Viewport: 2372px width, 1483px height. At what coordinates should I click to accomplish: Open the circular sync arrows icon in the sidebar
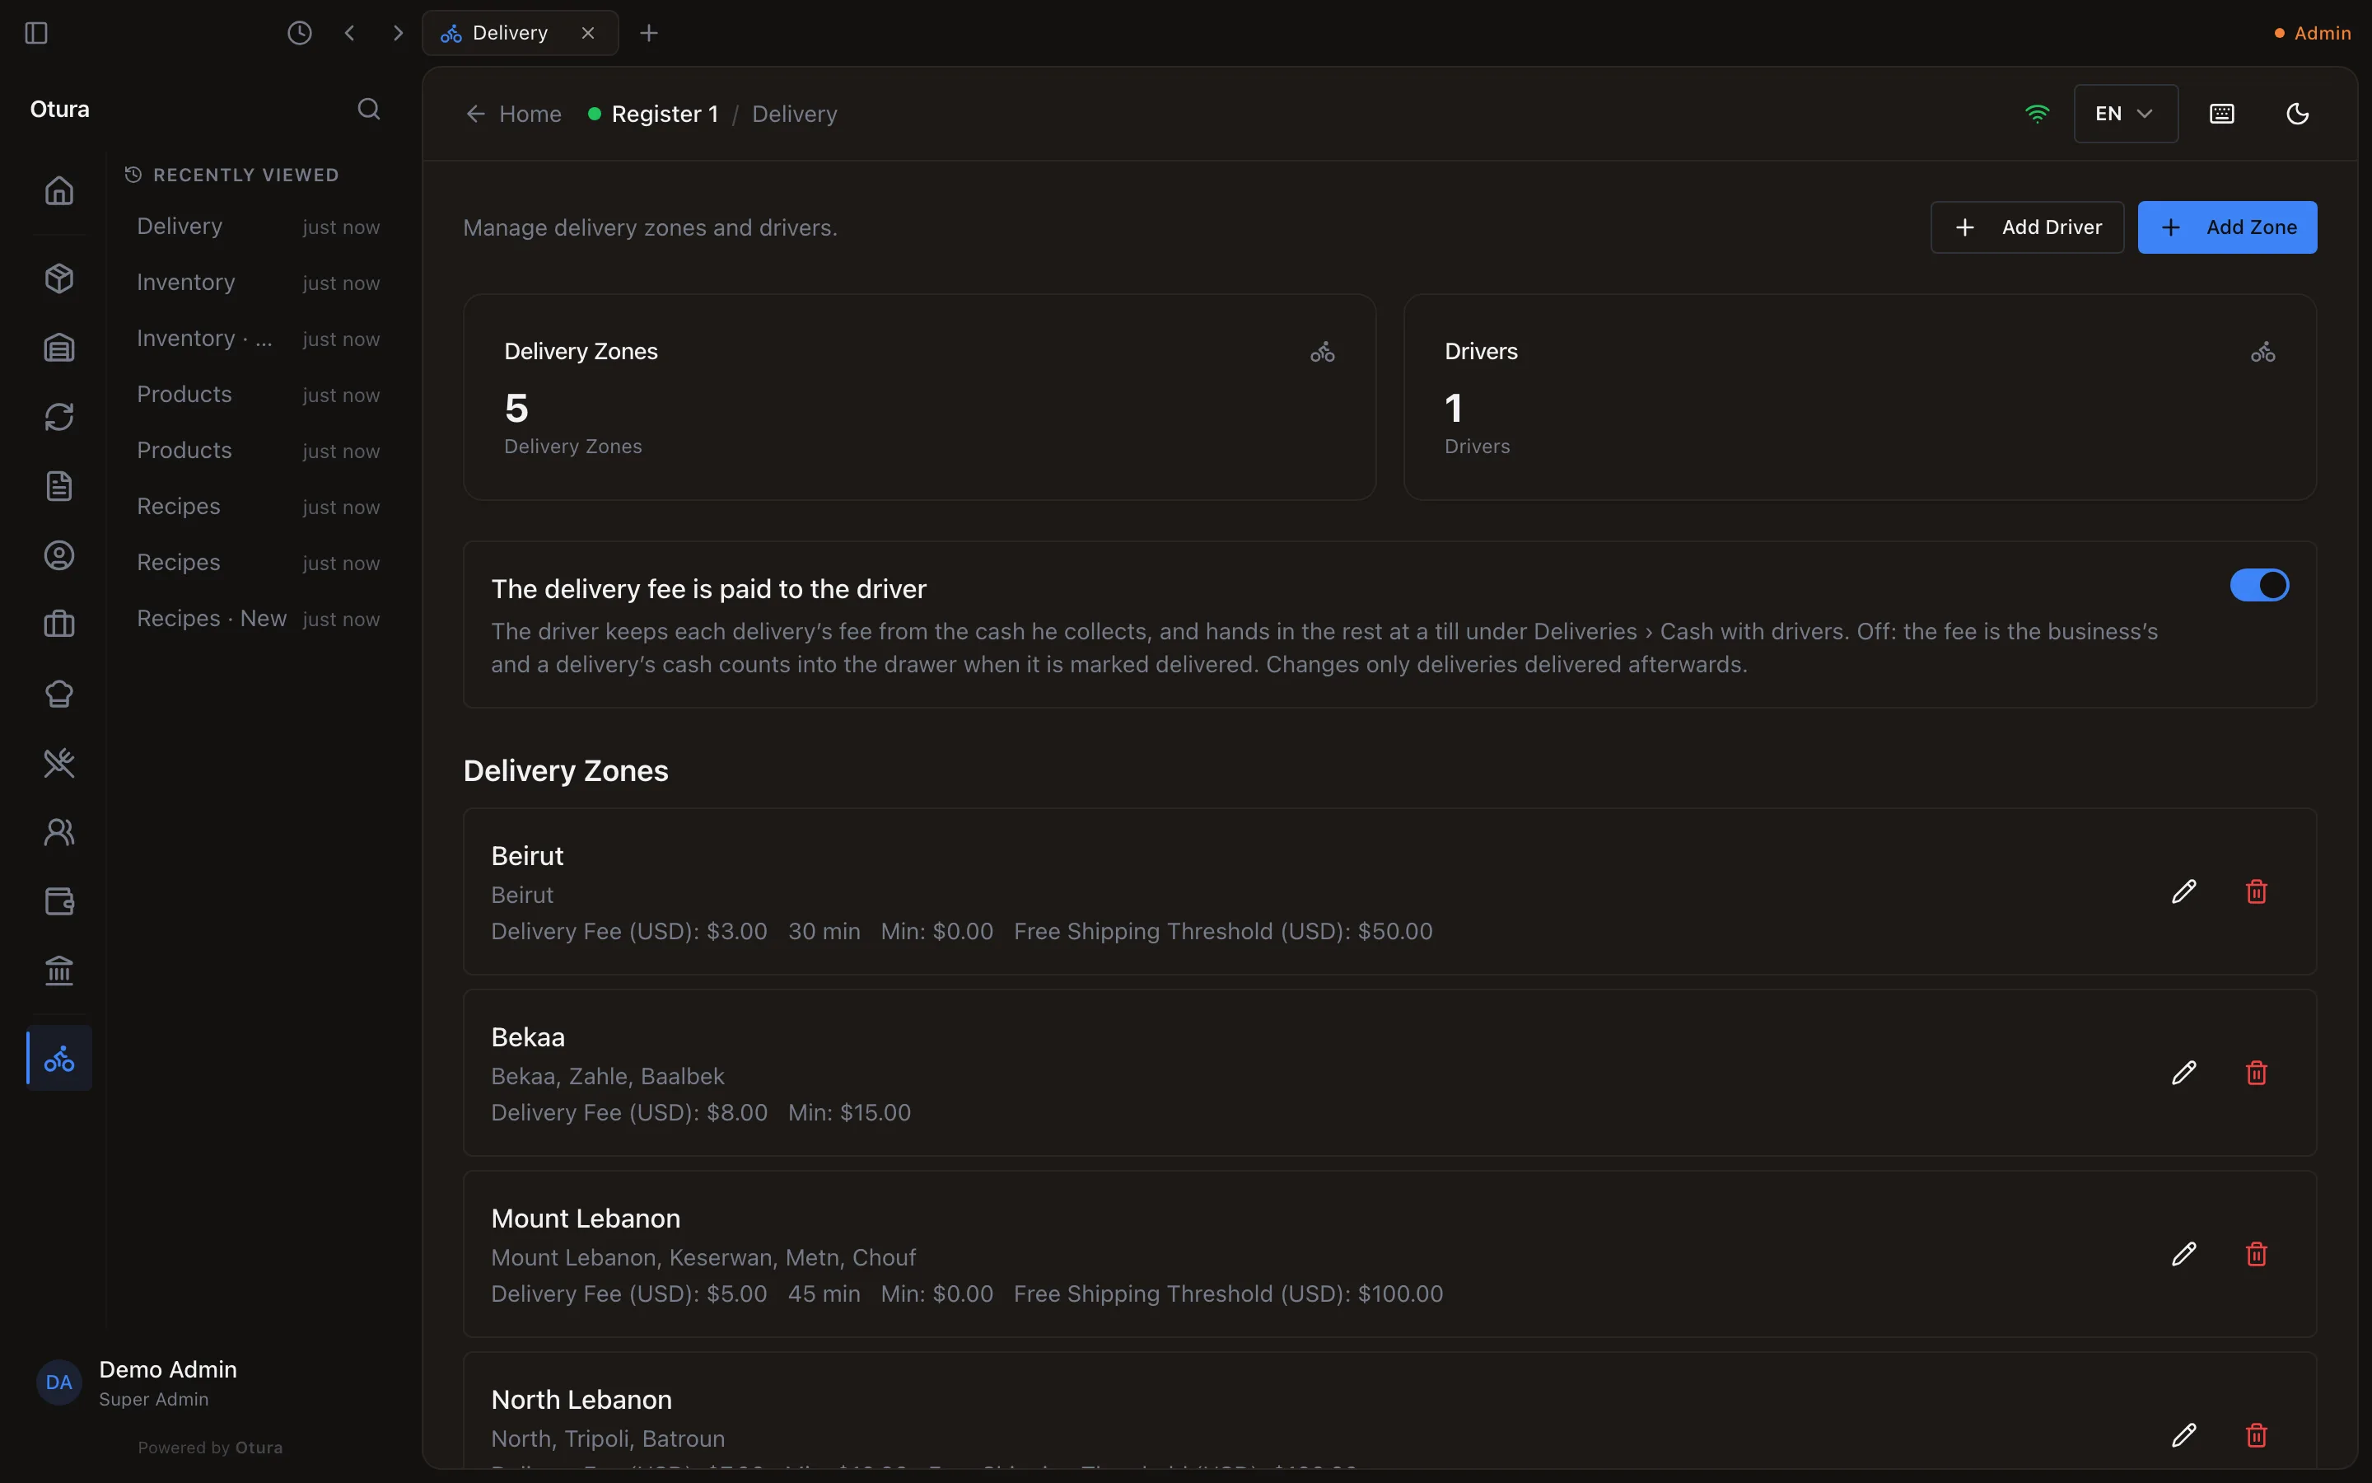(60, 417)
